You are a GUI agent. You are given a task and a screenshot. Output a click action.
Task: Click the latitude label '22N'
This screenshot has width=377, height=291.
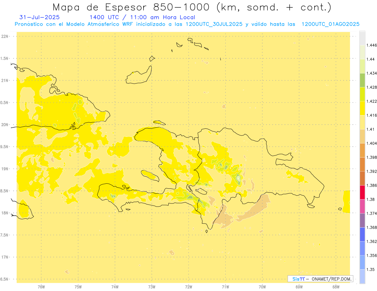pyautogui.click(x=5, y=36)
